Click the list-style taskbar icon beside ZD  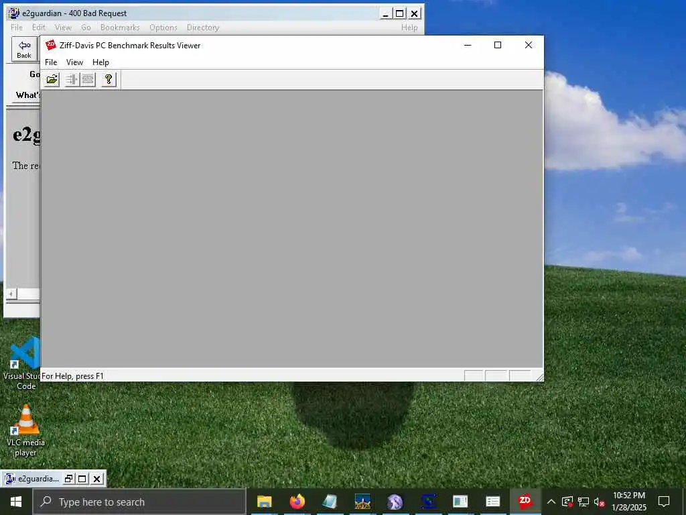(493, 502)
